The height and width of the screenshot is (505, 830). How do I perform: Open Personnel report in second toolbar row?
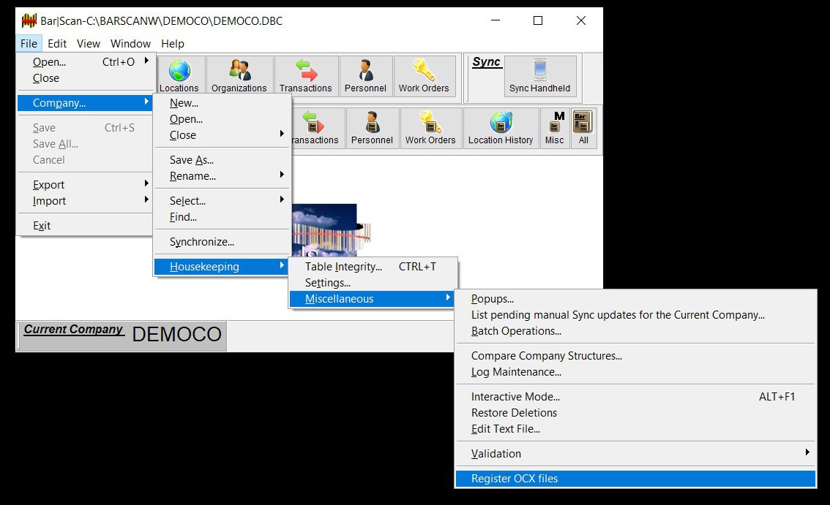372,128
